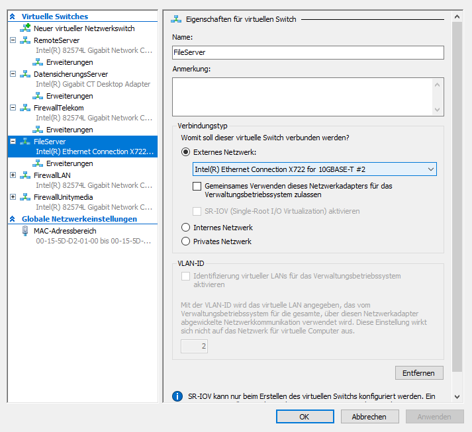Click the Erweiterungen icon under DatensicherungsServer

click(38, 96)
